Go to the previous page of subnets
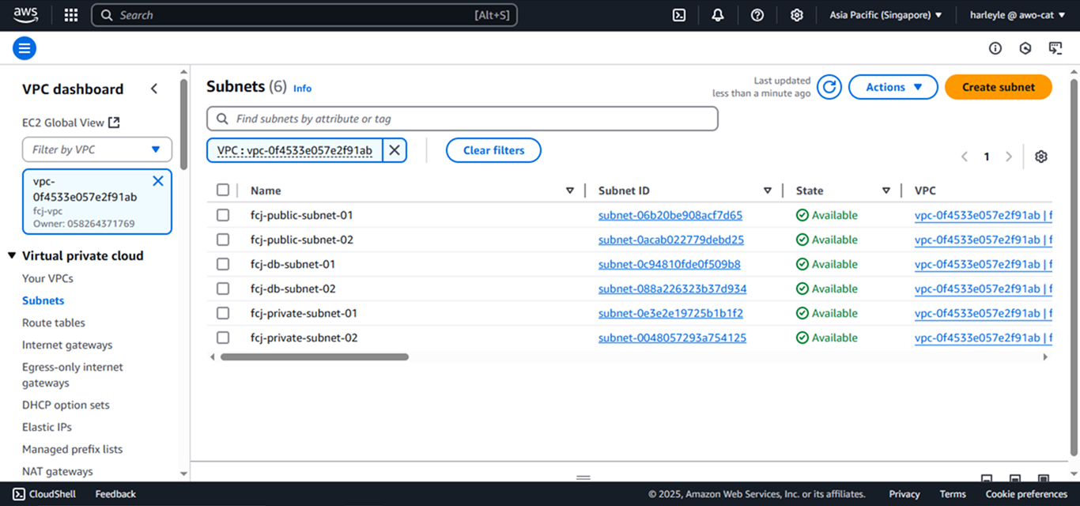The height and width of the screenshot is (506, 1080). (x=965, y=157)
